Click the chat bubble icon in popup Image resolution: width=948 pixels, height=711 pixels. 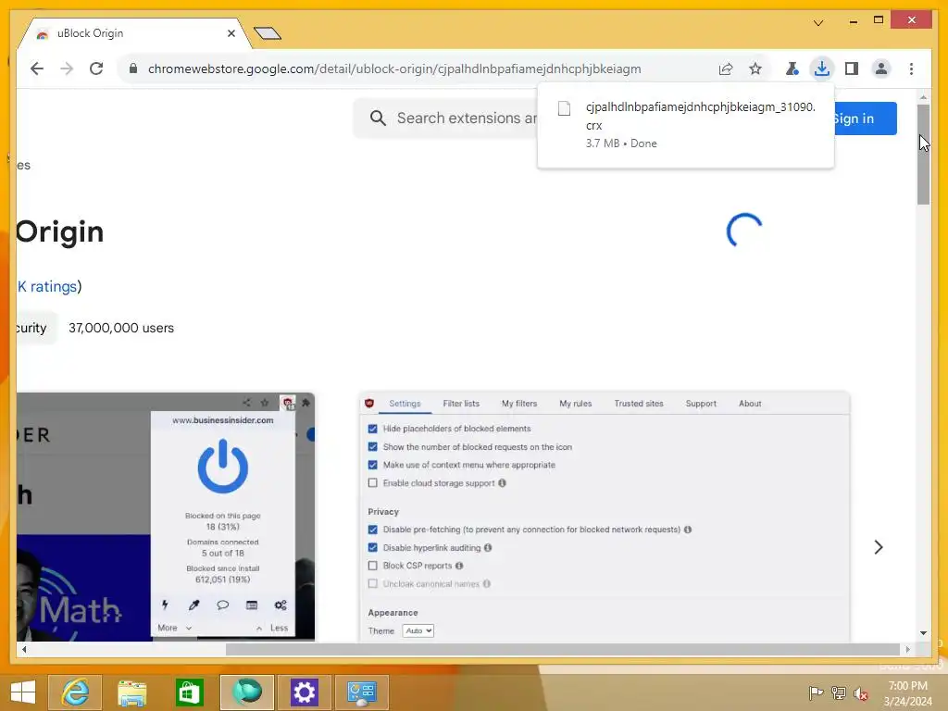point(222,605)
